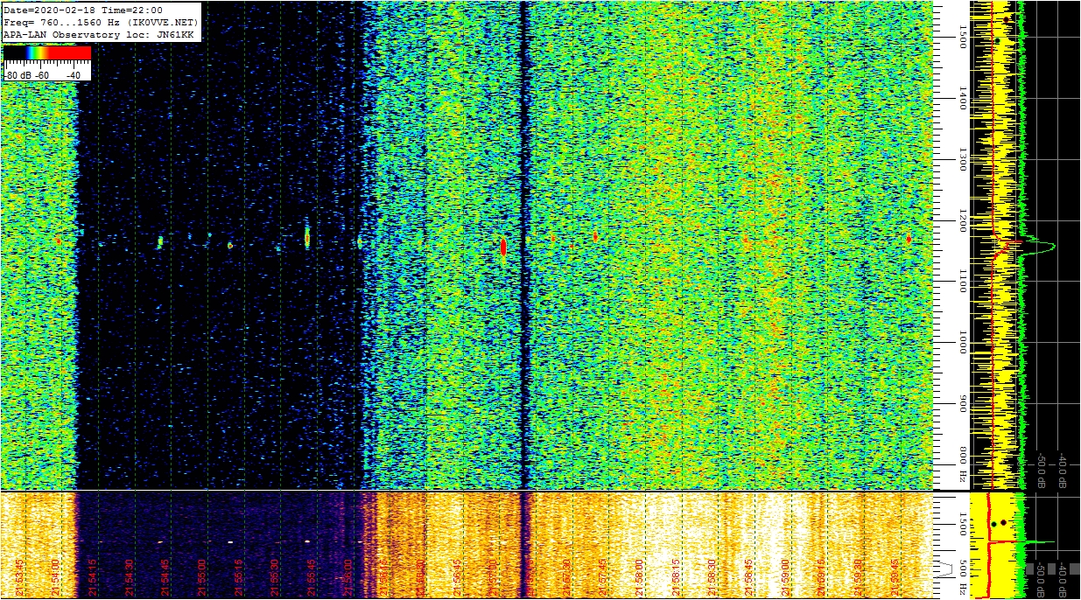
Task: Click the 1100 frequency axis label
Action: click(962, 281)
